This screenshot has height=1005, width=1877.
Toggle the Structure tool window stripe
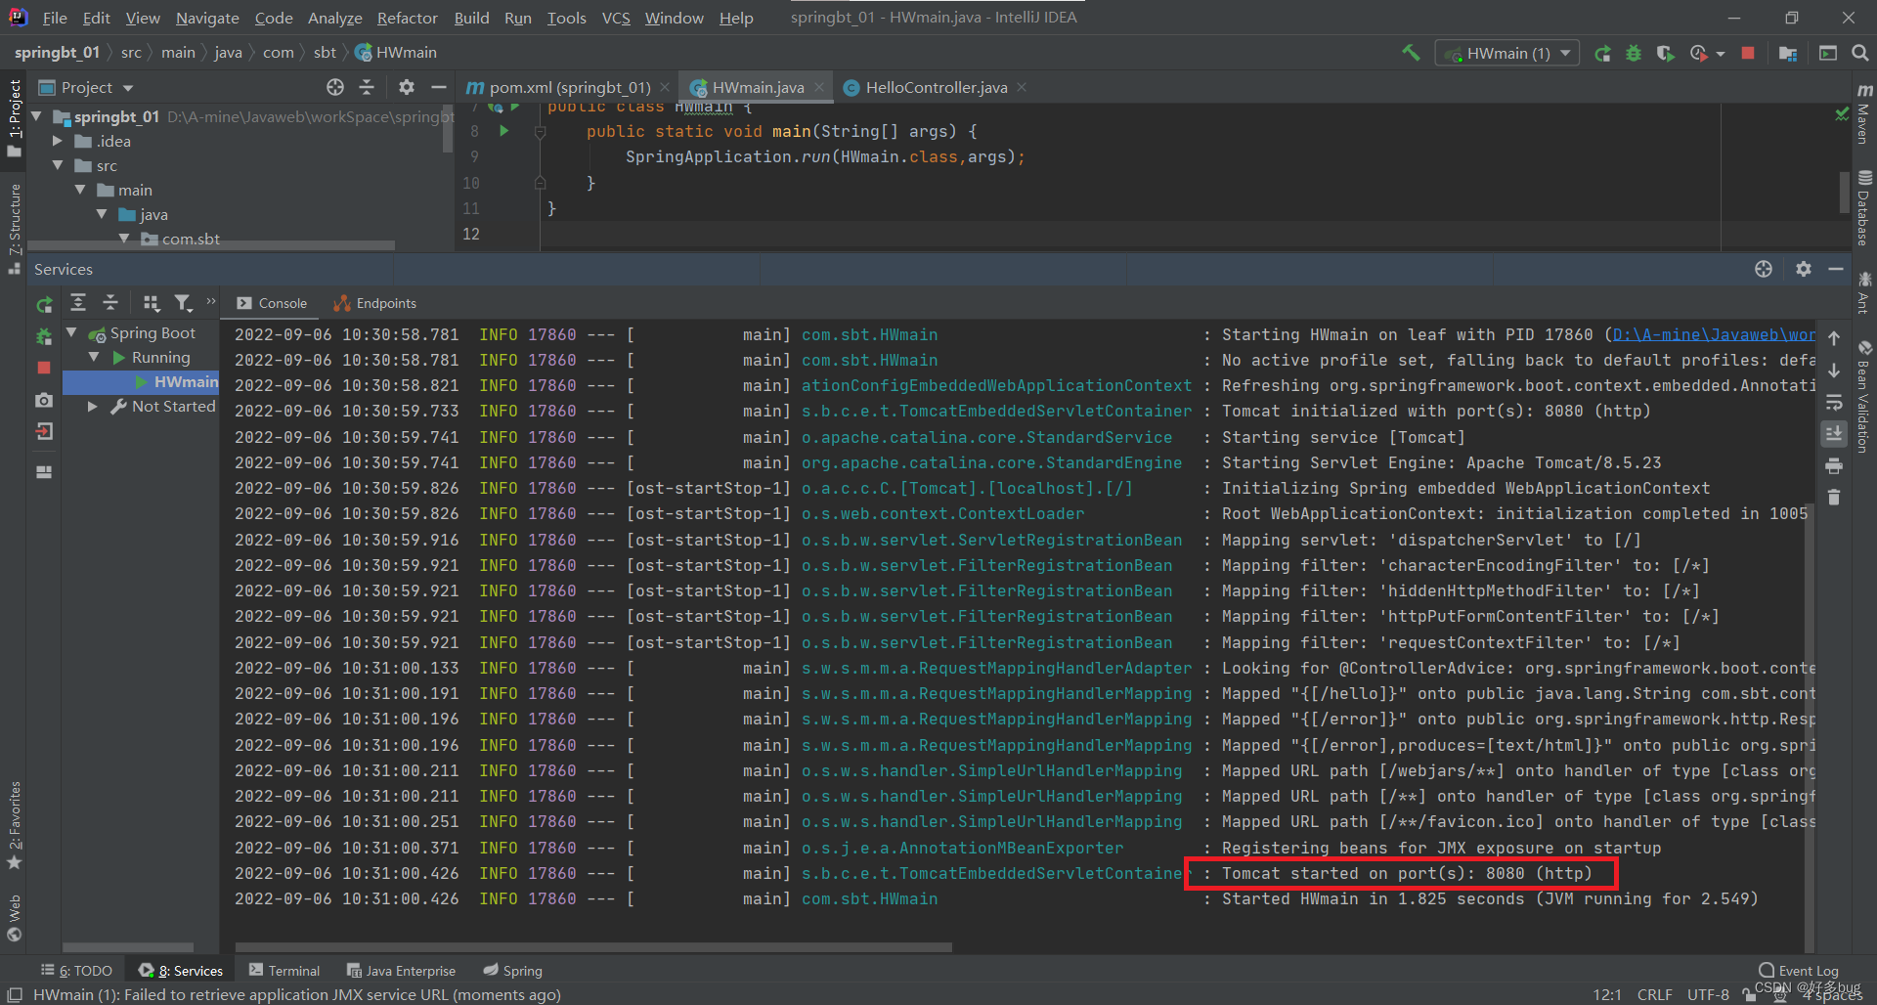click(x=14, y=228)
